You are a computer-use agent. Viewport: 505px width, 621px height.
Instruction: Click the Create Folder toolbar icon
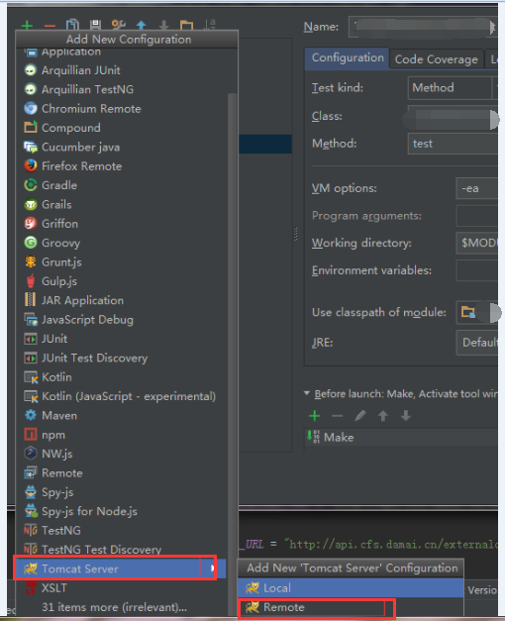[x=186, y=26]
